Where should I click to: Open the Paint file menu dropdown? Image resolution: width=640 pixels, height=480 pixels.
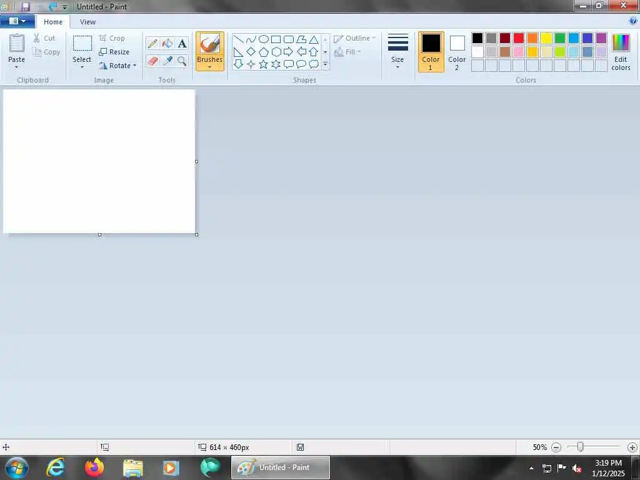17,21
